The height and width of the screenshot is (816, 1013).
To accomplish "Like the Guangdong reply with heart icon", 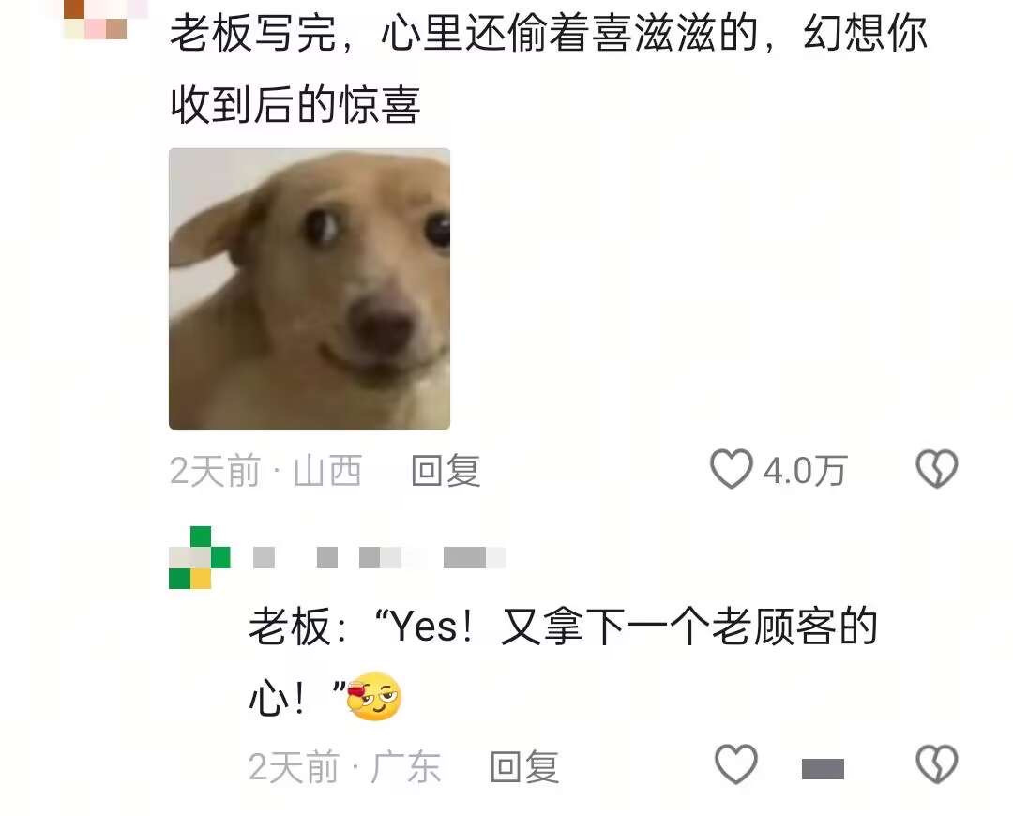I will pos(736,764).
